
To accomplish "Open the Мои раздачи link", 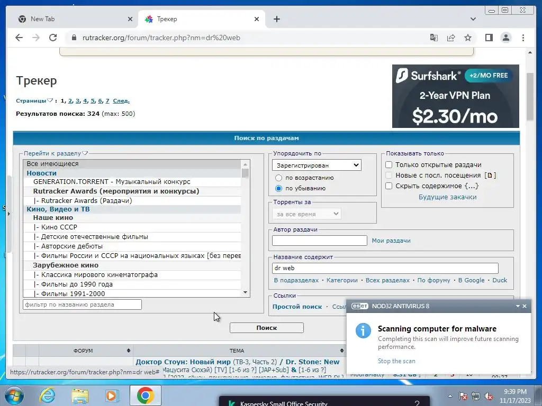I will pyautogui.click(x=391, y=241).
